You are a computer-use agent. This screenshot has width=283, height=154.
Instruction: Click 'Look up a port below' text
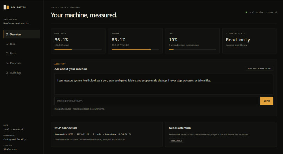click(x=237, y=45)
